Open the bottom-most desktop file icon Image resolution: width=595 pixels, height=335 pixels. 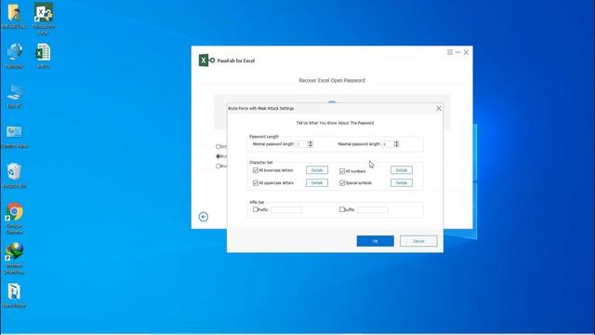pos(15,295)
